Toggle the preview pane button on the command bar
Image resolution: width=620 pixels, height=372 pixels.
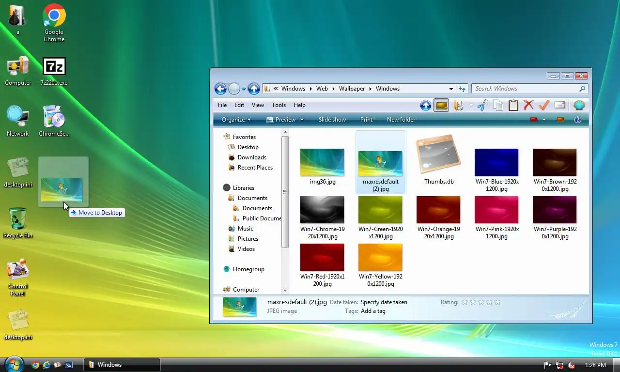(560, 120)
